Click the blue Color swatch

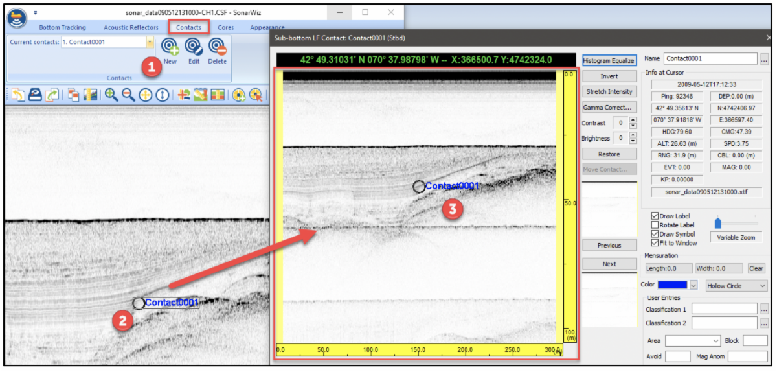coord(671,285)
